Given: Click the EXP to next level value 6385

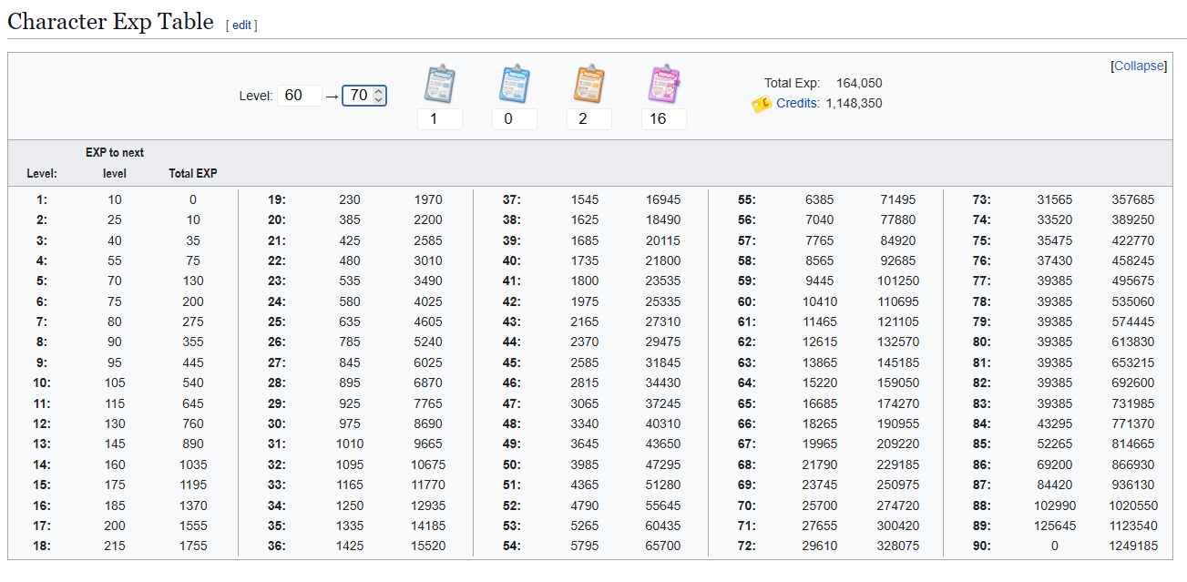Looking at the screenshot, I should coord(820,199).
